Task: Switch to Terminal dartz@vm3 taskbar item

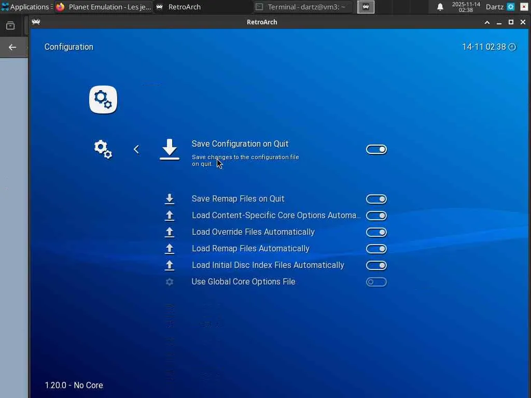Action: pos(303,7)
